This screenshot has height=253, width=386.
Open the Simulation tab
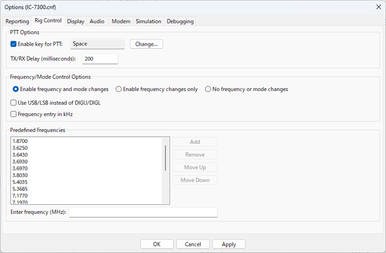(148, 22)
